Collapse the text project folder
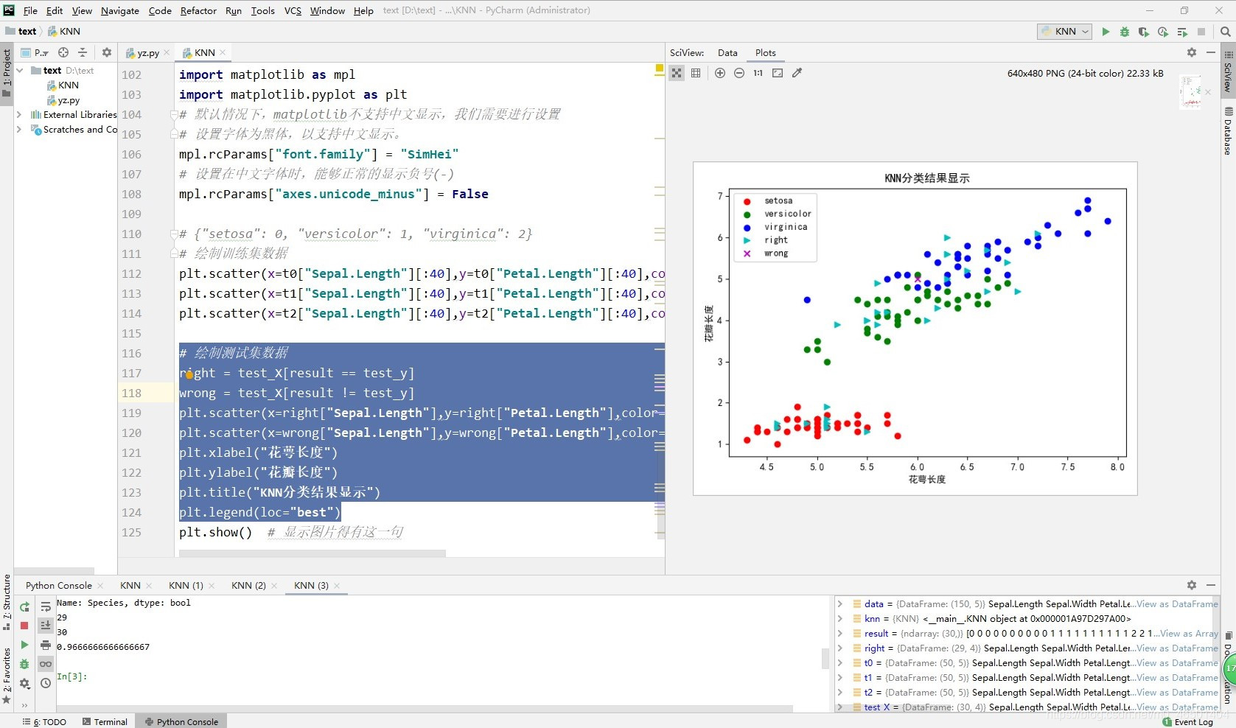Screen dimensions: 1236x728 click(x=20, y=71)
